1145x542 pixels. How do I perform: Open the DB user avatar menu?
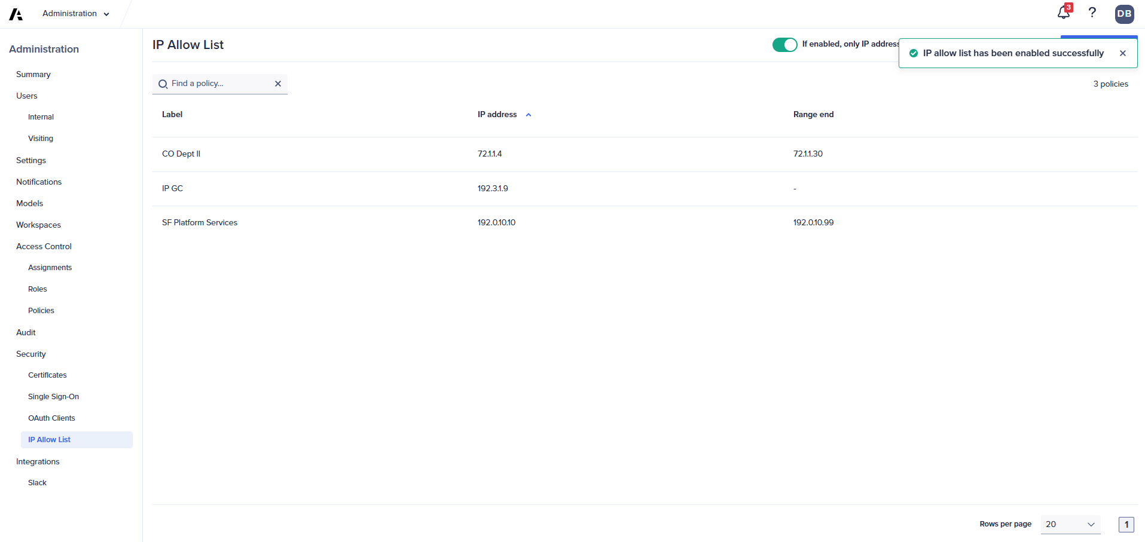tap(1125, 14)
